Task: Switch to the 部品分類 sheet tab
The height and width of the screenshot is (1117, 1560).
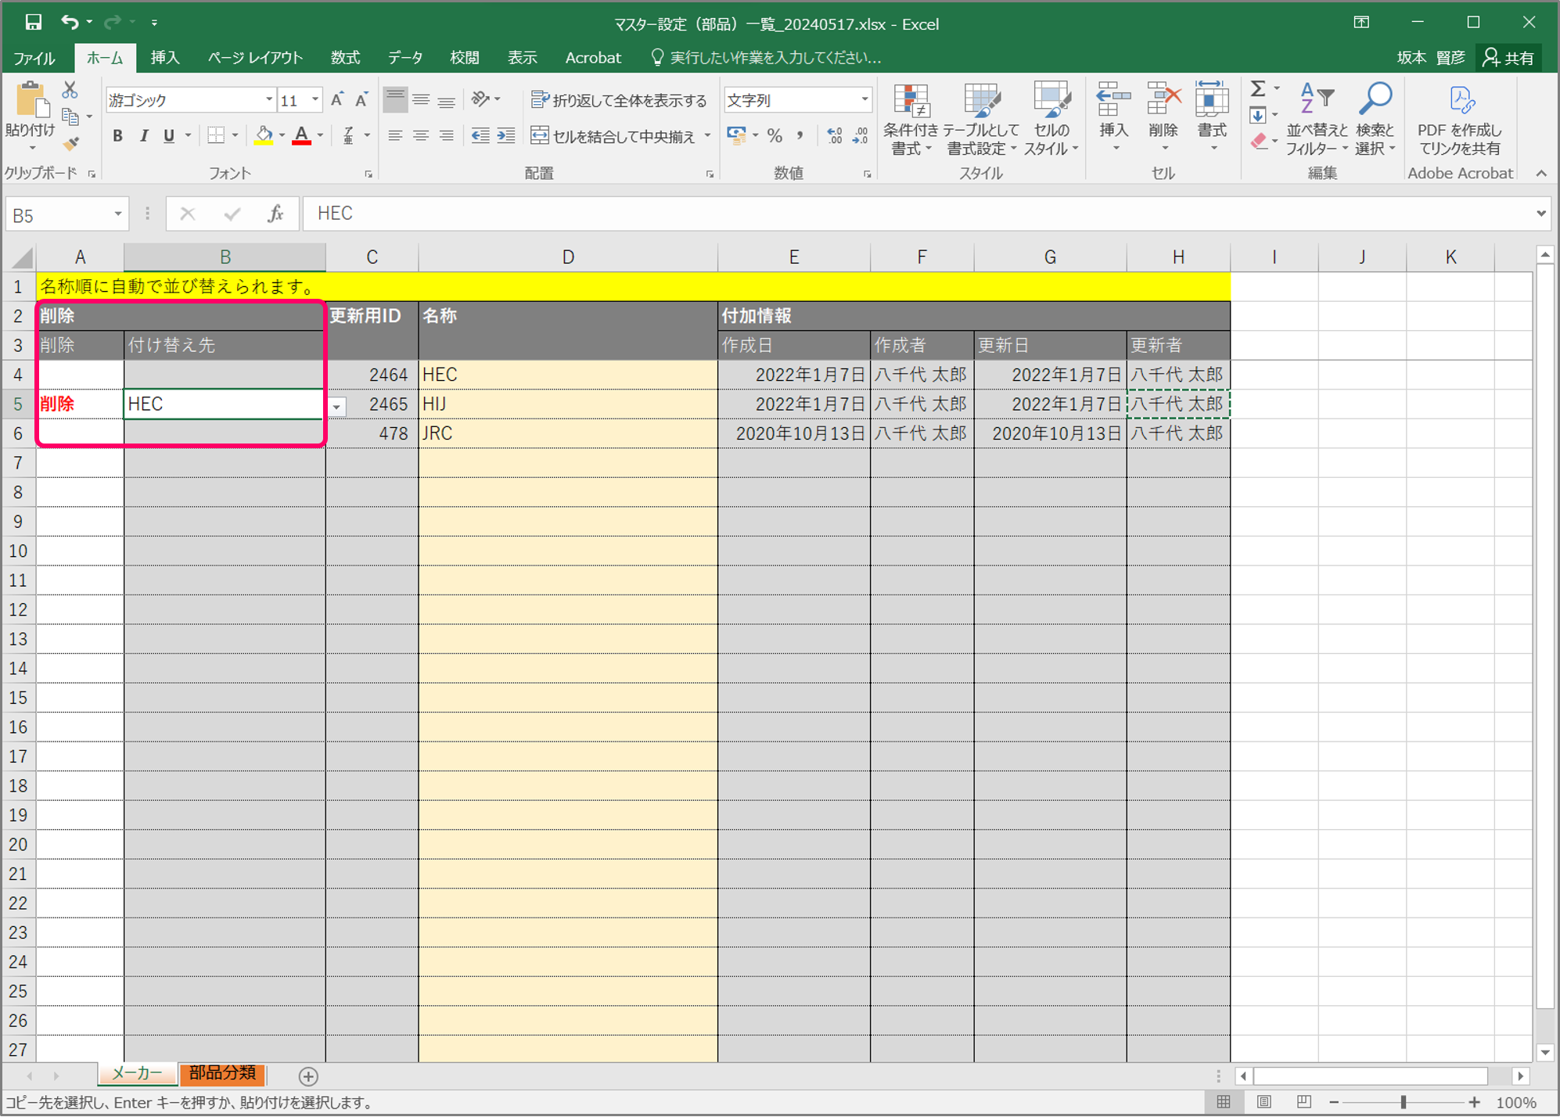Action: [x=222, y=1073]
